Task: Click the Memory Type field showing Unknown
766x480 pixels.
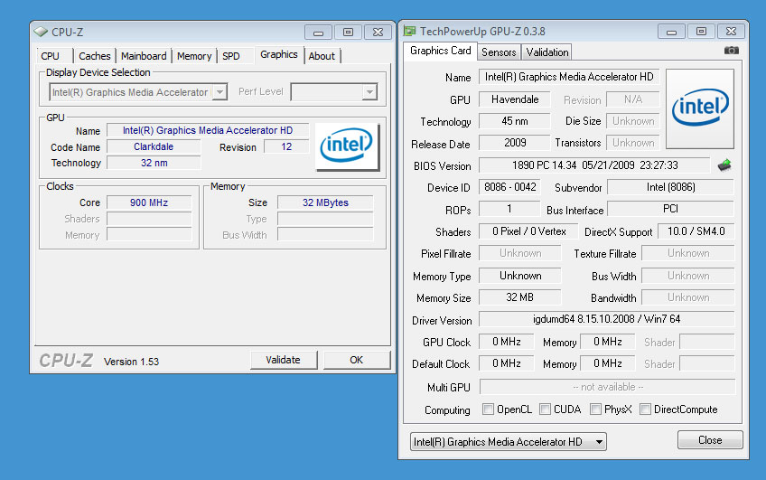Action: click(519, 276)
